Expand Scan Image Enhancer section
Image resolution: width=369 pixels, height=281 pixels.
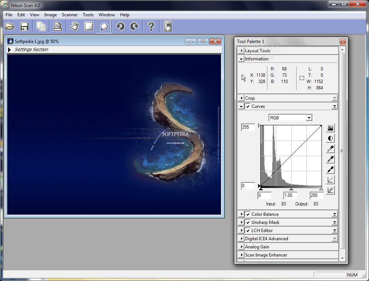click(241, 255)
